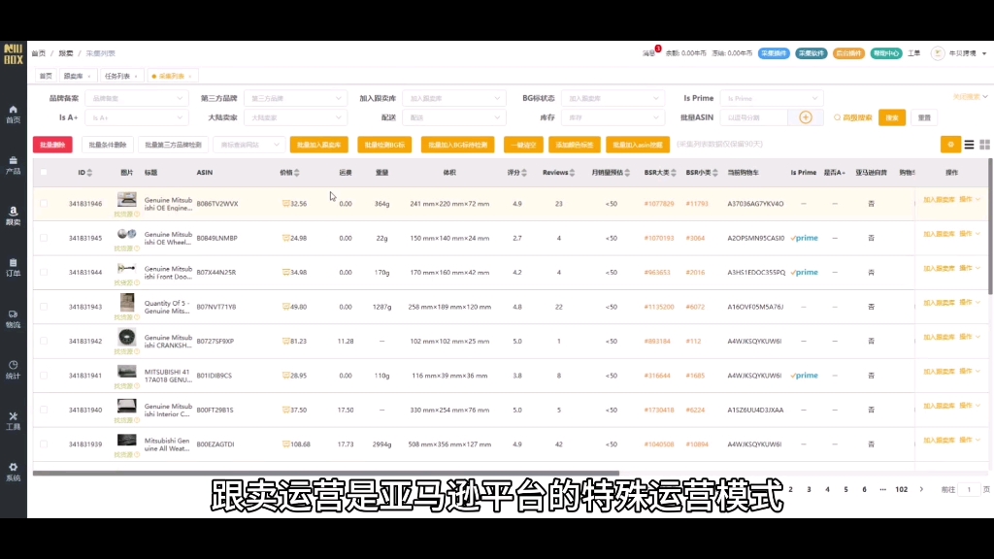Sort by the 价格 column

click(x=297, y=173)
